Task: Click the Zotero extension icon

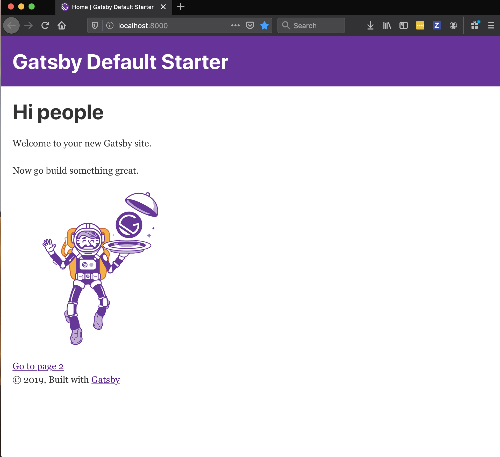Action: [437, 25]
